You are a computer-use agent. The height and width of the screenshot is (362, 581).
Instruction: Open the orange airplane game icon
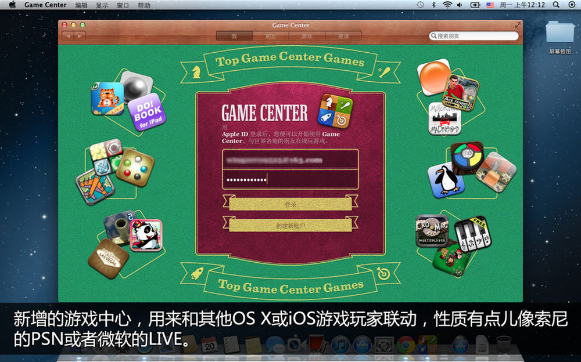(x=95, y=186)
